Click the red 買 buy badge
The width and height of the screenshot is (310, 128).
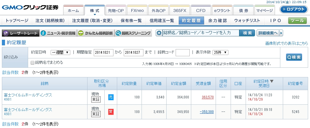coord(111,112)
